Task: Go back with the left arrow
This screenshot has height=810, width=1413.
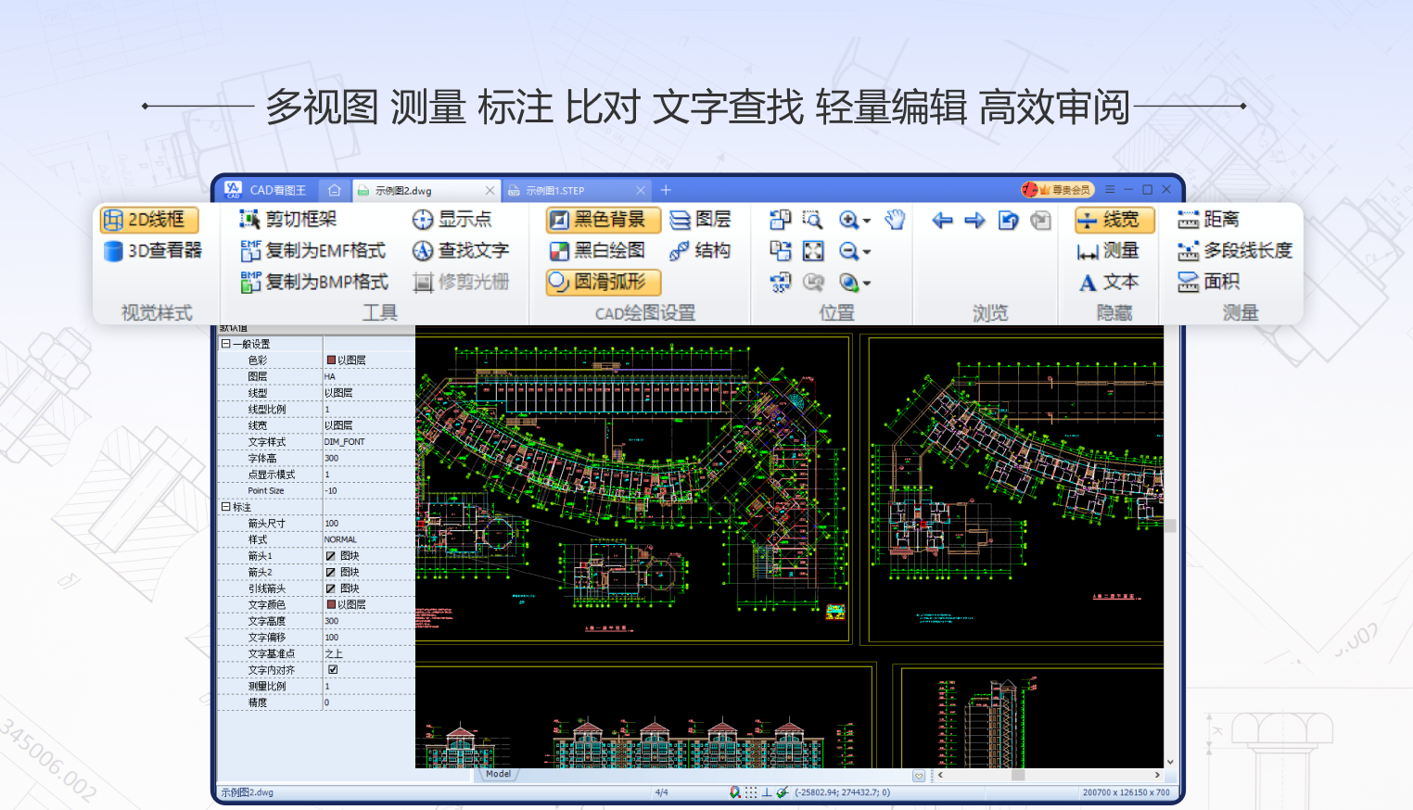Action: 942,221
